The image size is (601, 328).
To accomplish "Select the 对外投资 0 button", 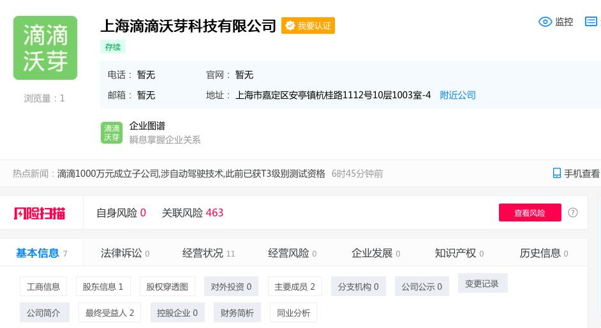I will click(x=231, y=287).
